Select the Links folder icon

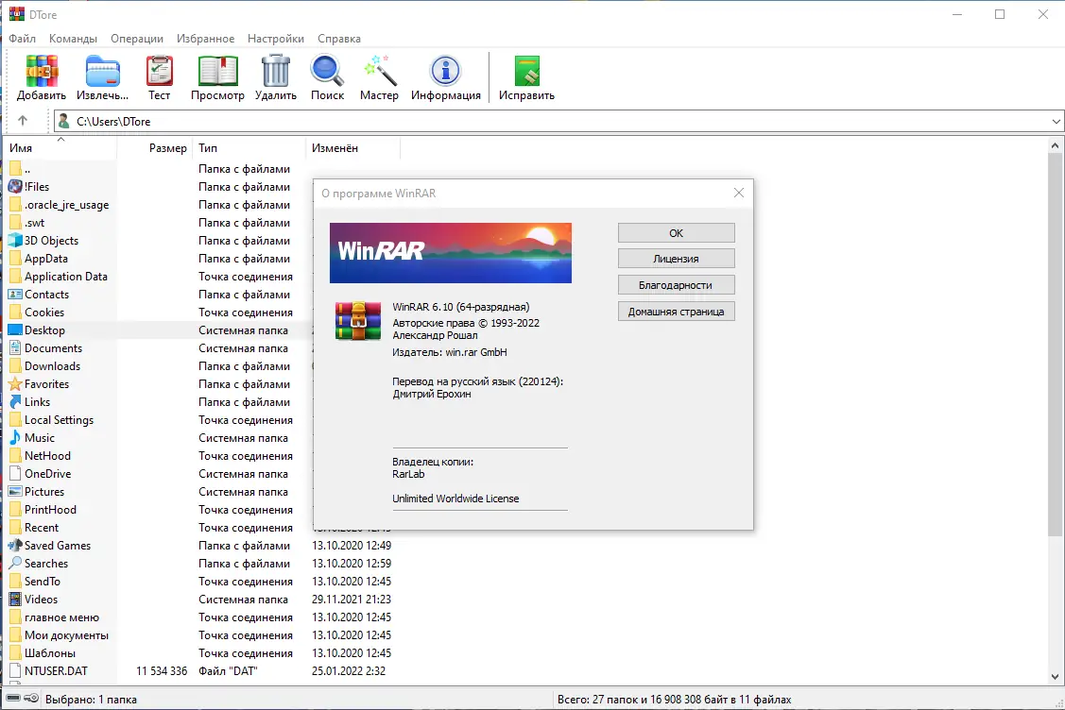[15, 402]
